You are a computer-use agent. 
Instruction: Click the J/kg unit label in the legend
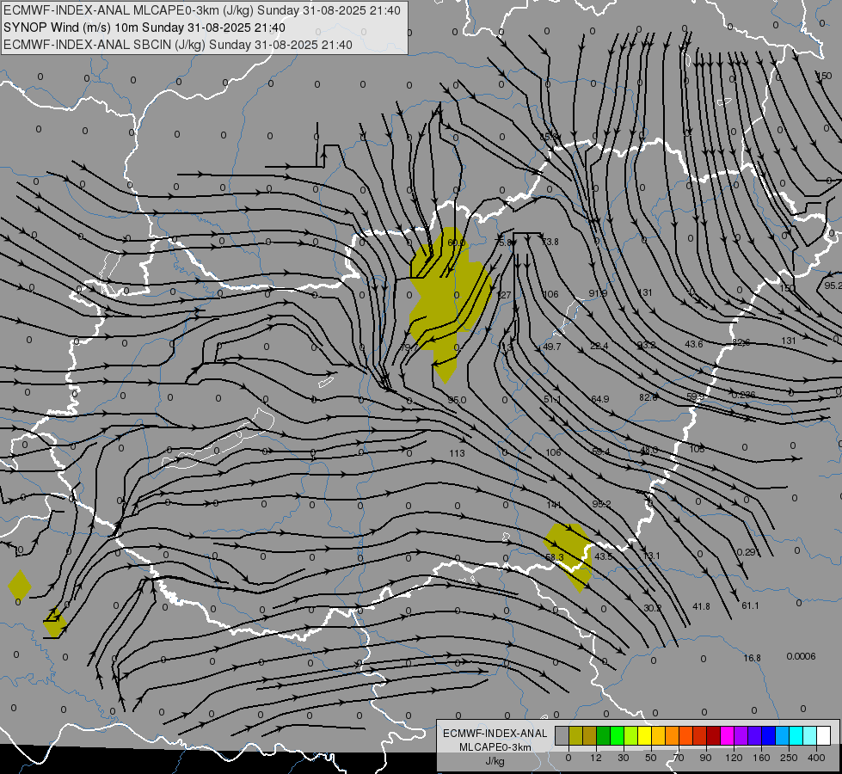(x=495, y=761)
